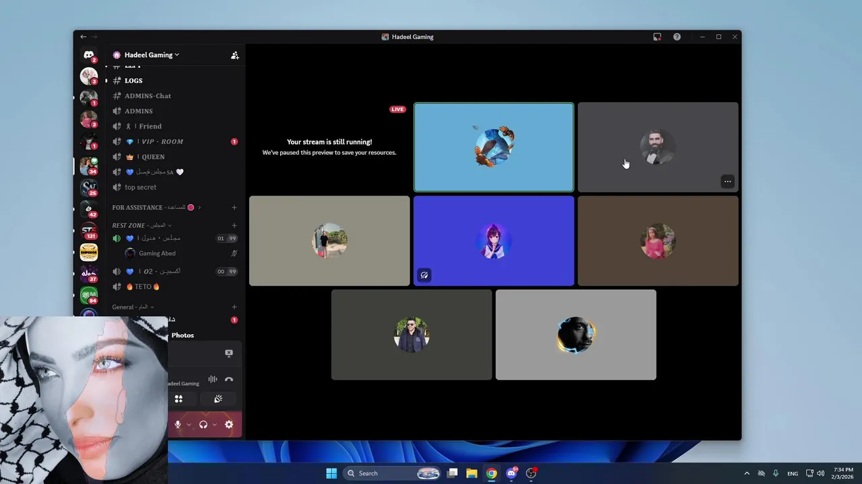Open OBS Studio from the taskbar
This screenshot has width=862, height=484.
pos(531,473)
